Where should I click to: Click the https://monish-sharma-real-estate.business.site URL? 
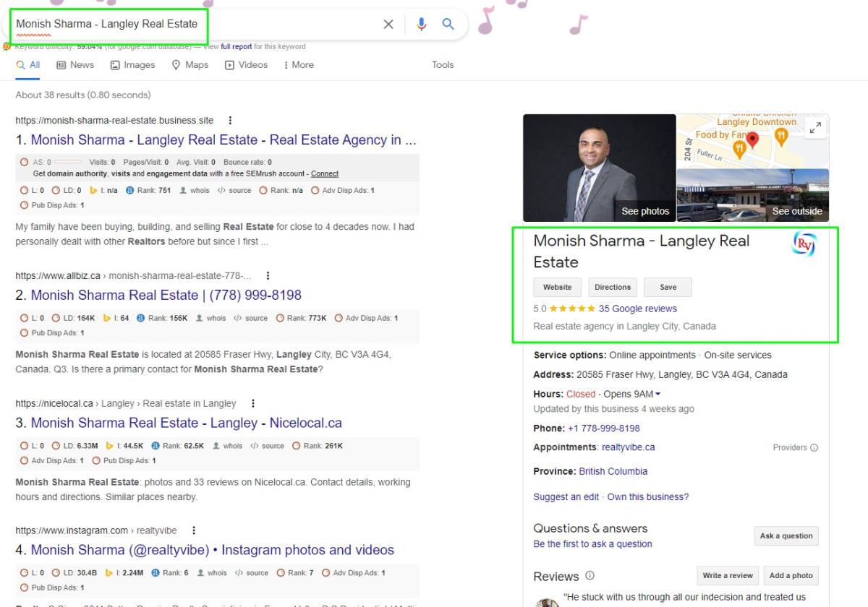coord(114,121)
